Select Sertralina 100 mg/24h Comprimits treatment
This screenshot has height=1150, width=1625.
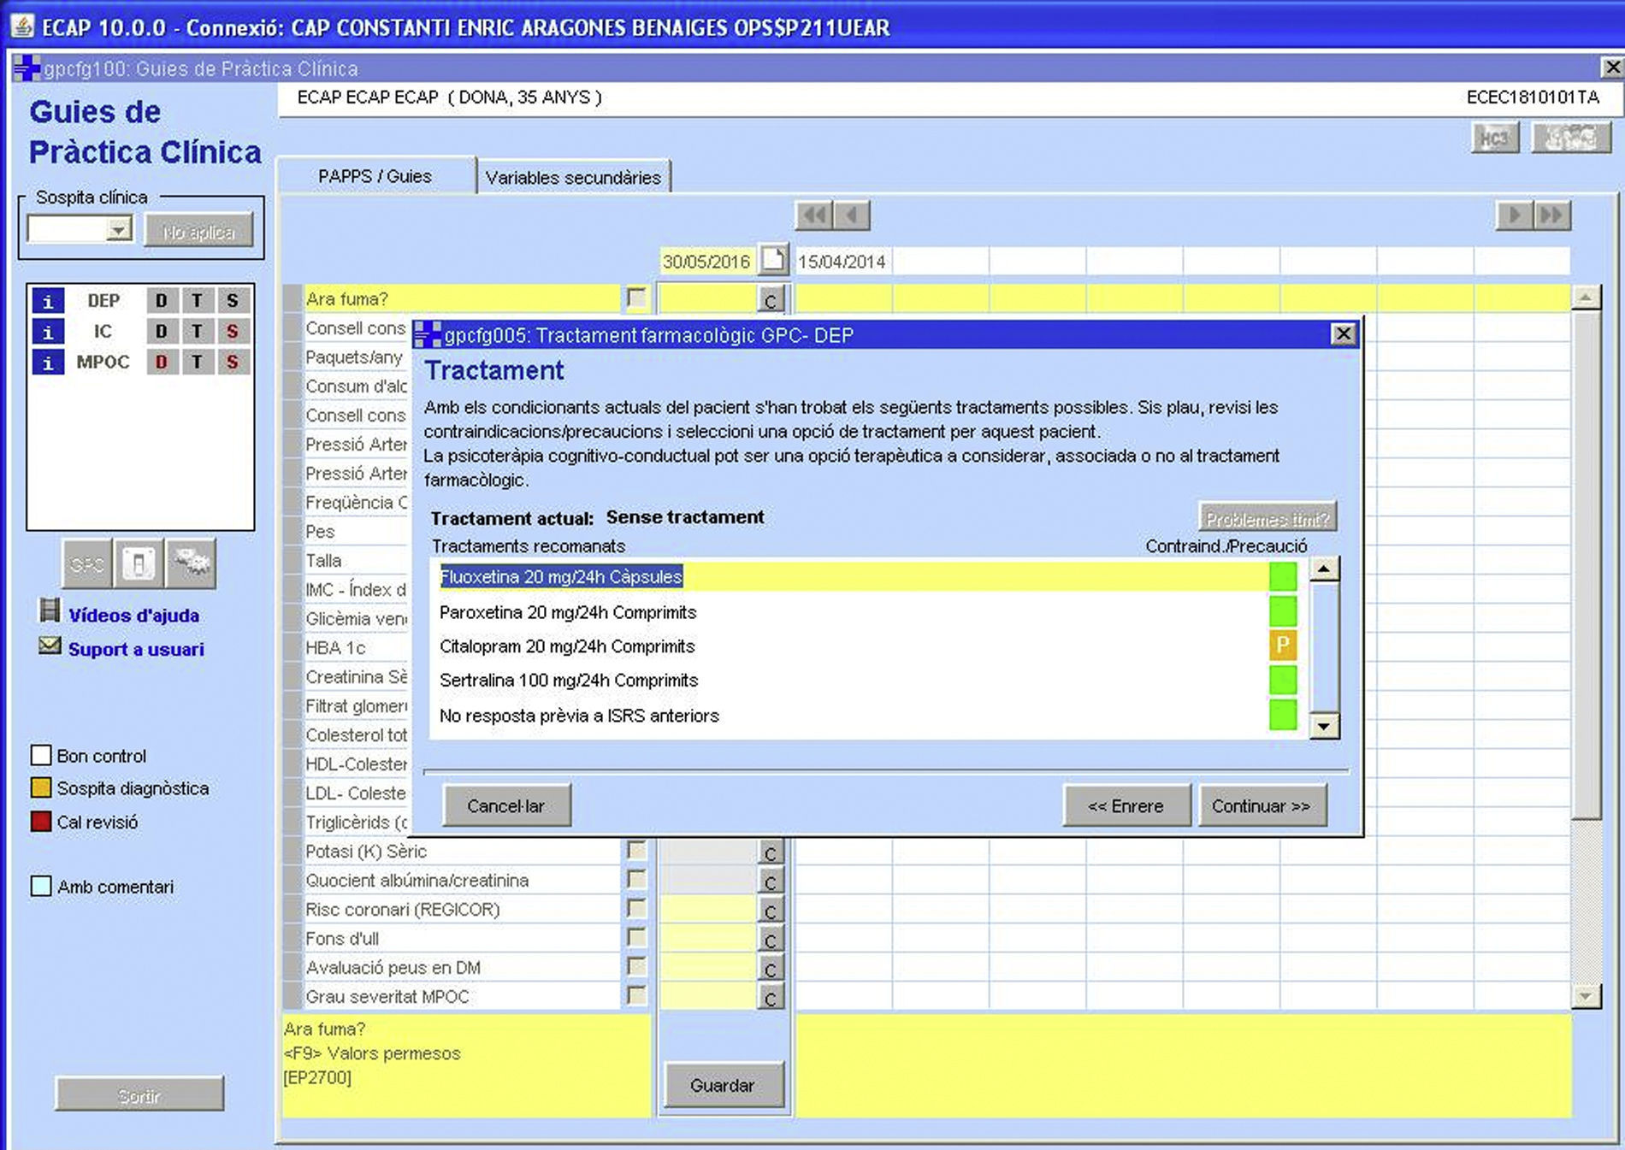[569, 681]
